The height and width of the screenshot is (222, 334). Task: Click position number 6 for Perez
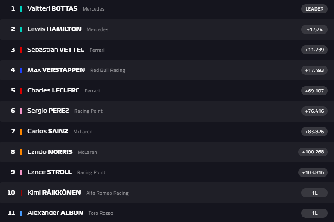pos(13,111)
